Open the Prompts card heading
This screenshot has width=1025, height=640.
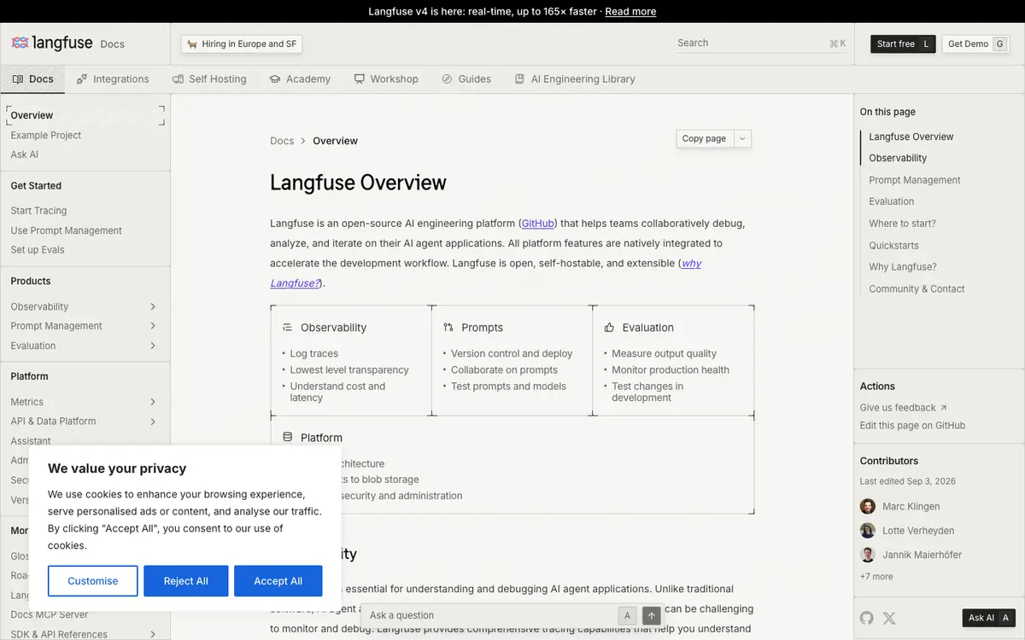click(483, 328)
